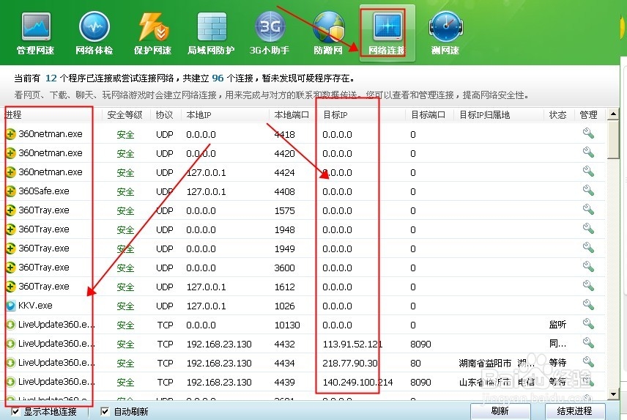The image size is (627, 420).
Task: Select the KKV.exe process name
Action: tap(35, 306)
